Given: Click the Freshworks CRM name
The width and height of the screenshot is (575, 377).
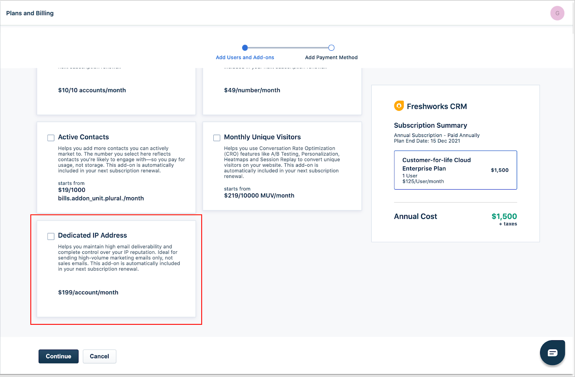Looking at the screenshot, I should (x=437, y=106).
